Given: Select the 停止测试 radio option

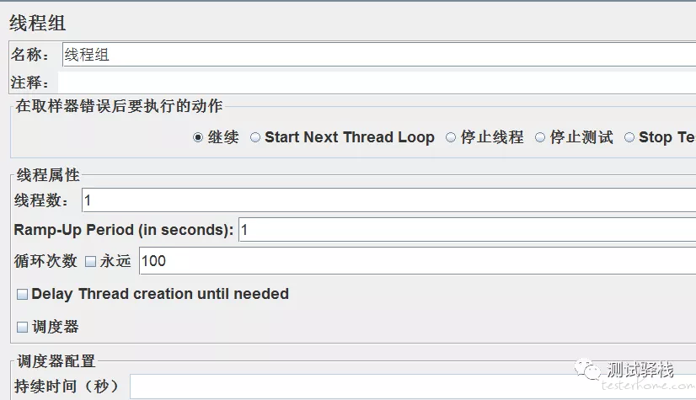Looking at the screenshot, I should 540,137.
